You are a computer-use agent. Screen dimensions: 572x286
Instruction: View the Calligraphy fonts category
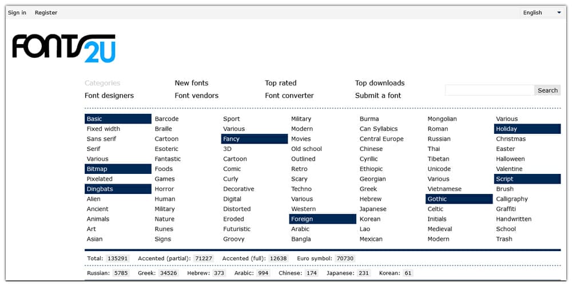(511, 199)
